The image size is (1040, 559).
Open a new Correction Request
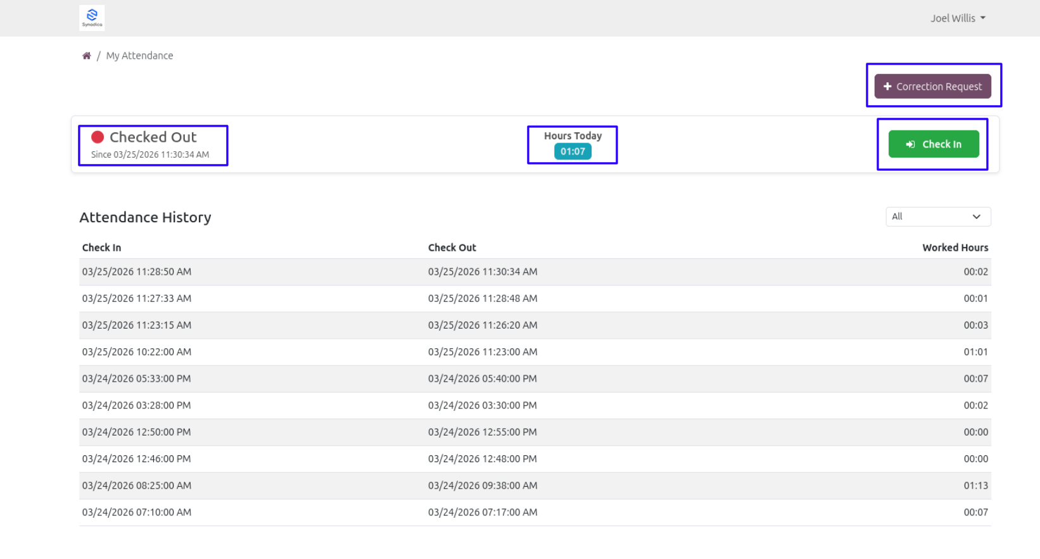[x=932, y=86]
